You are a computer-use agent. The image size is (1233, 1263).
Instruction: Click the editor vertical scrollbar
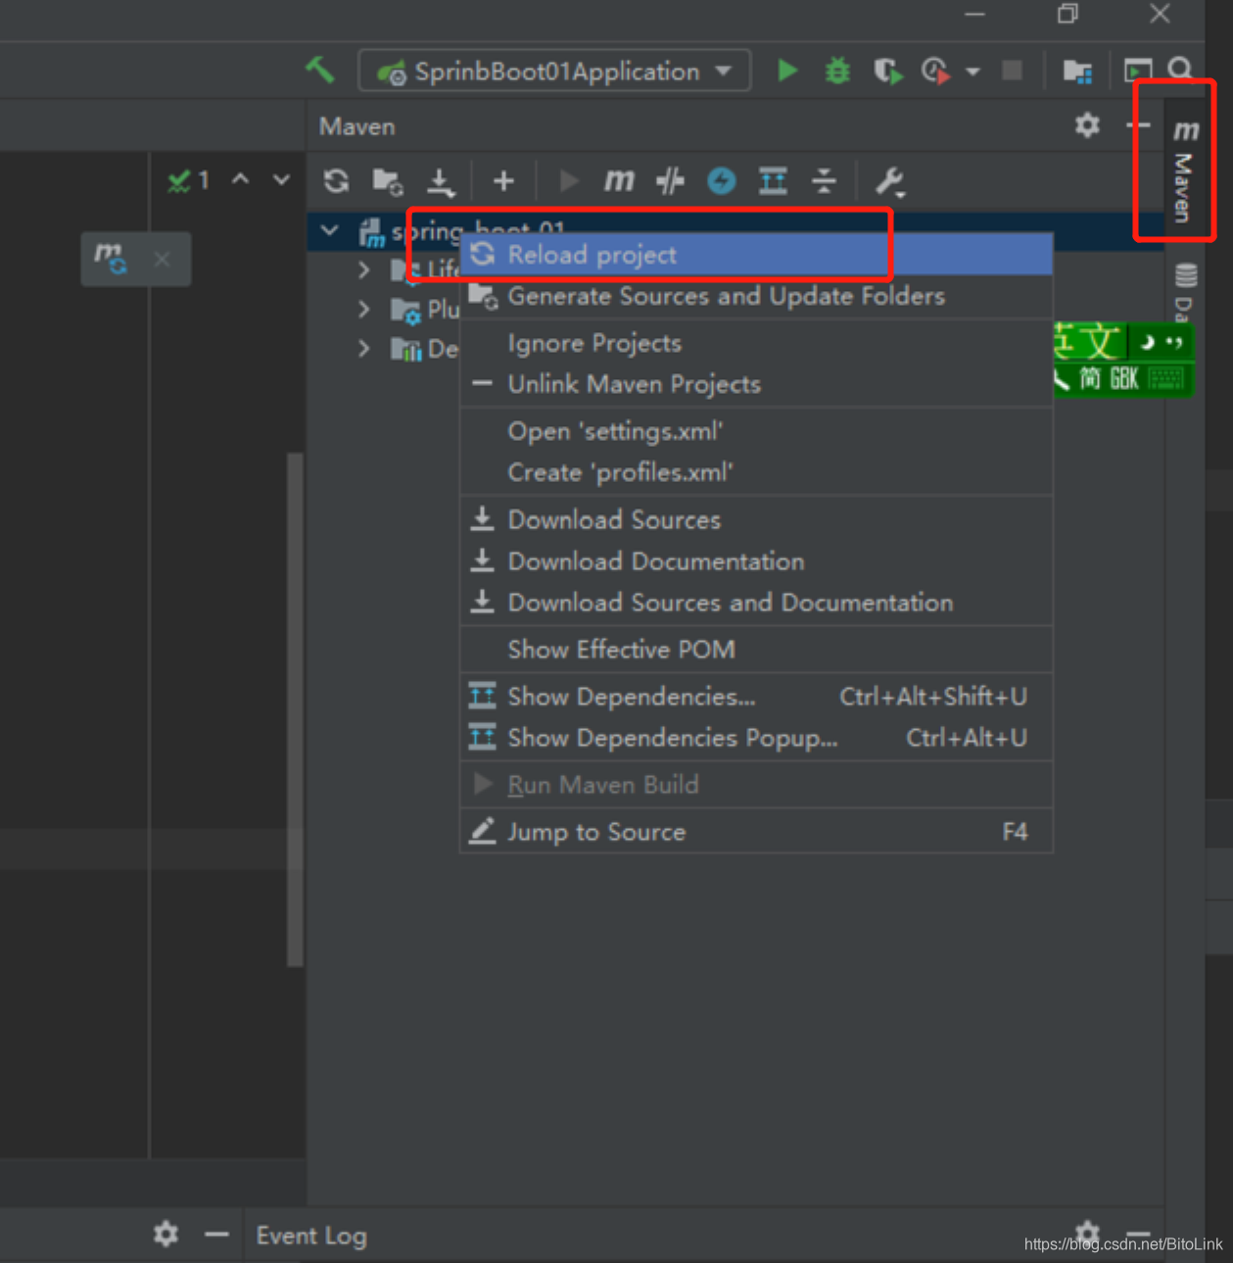(x=295, y=709)
